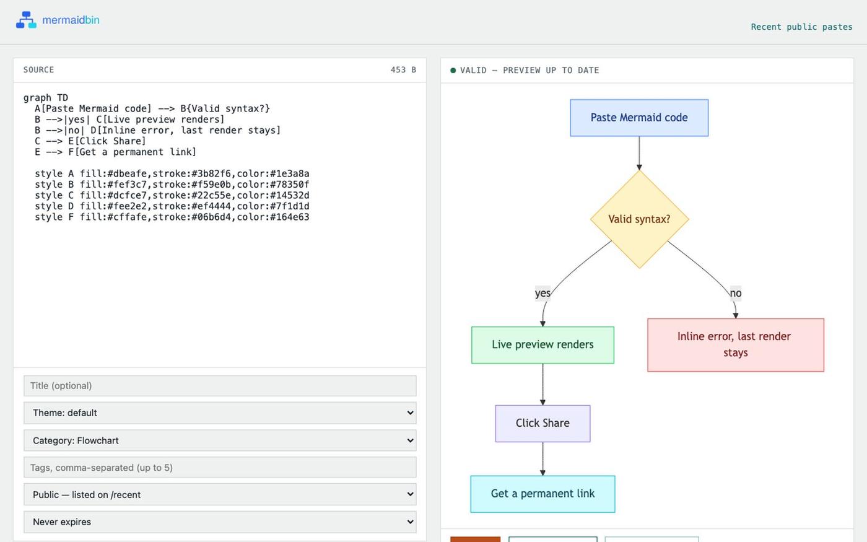Viewport: 867px width, 542px height.
Task: Click the Click Share node
Action: (x=542, y=424)
